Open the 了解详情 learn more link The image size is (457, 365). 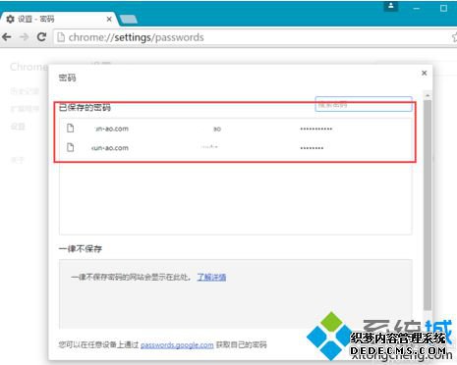pyautogui.click(x=211, y=277)
